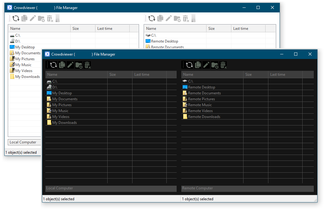Click refresh icon in dark window's local pane
334x213 pixels.
click(x=53, y=65)
